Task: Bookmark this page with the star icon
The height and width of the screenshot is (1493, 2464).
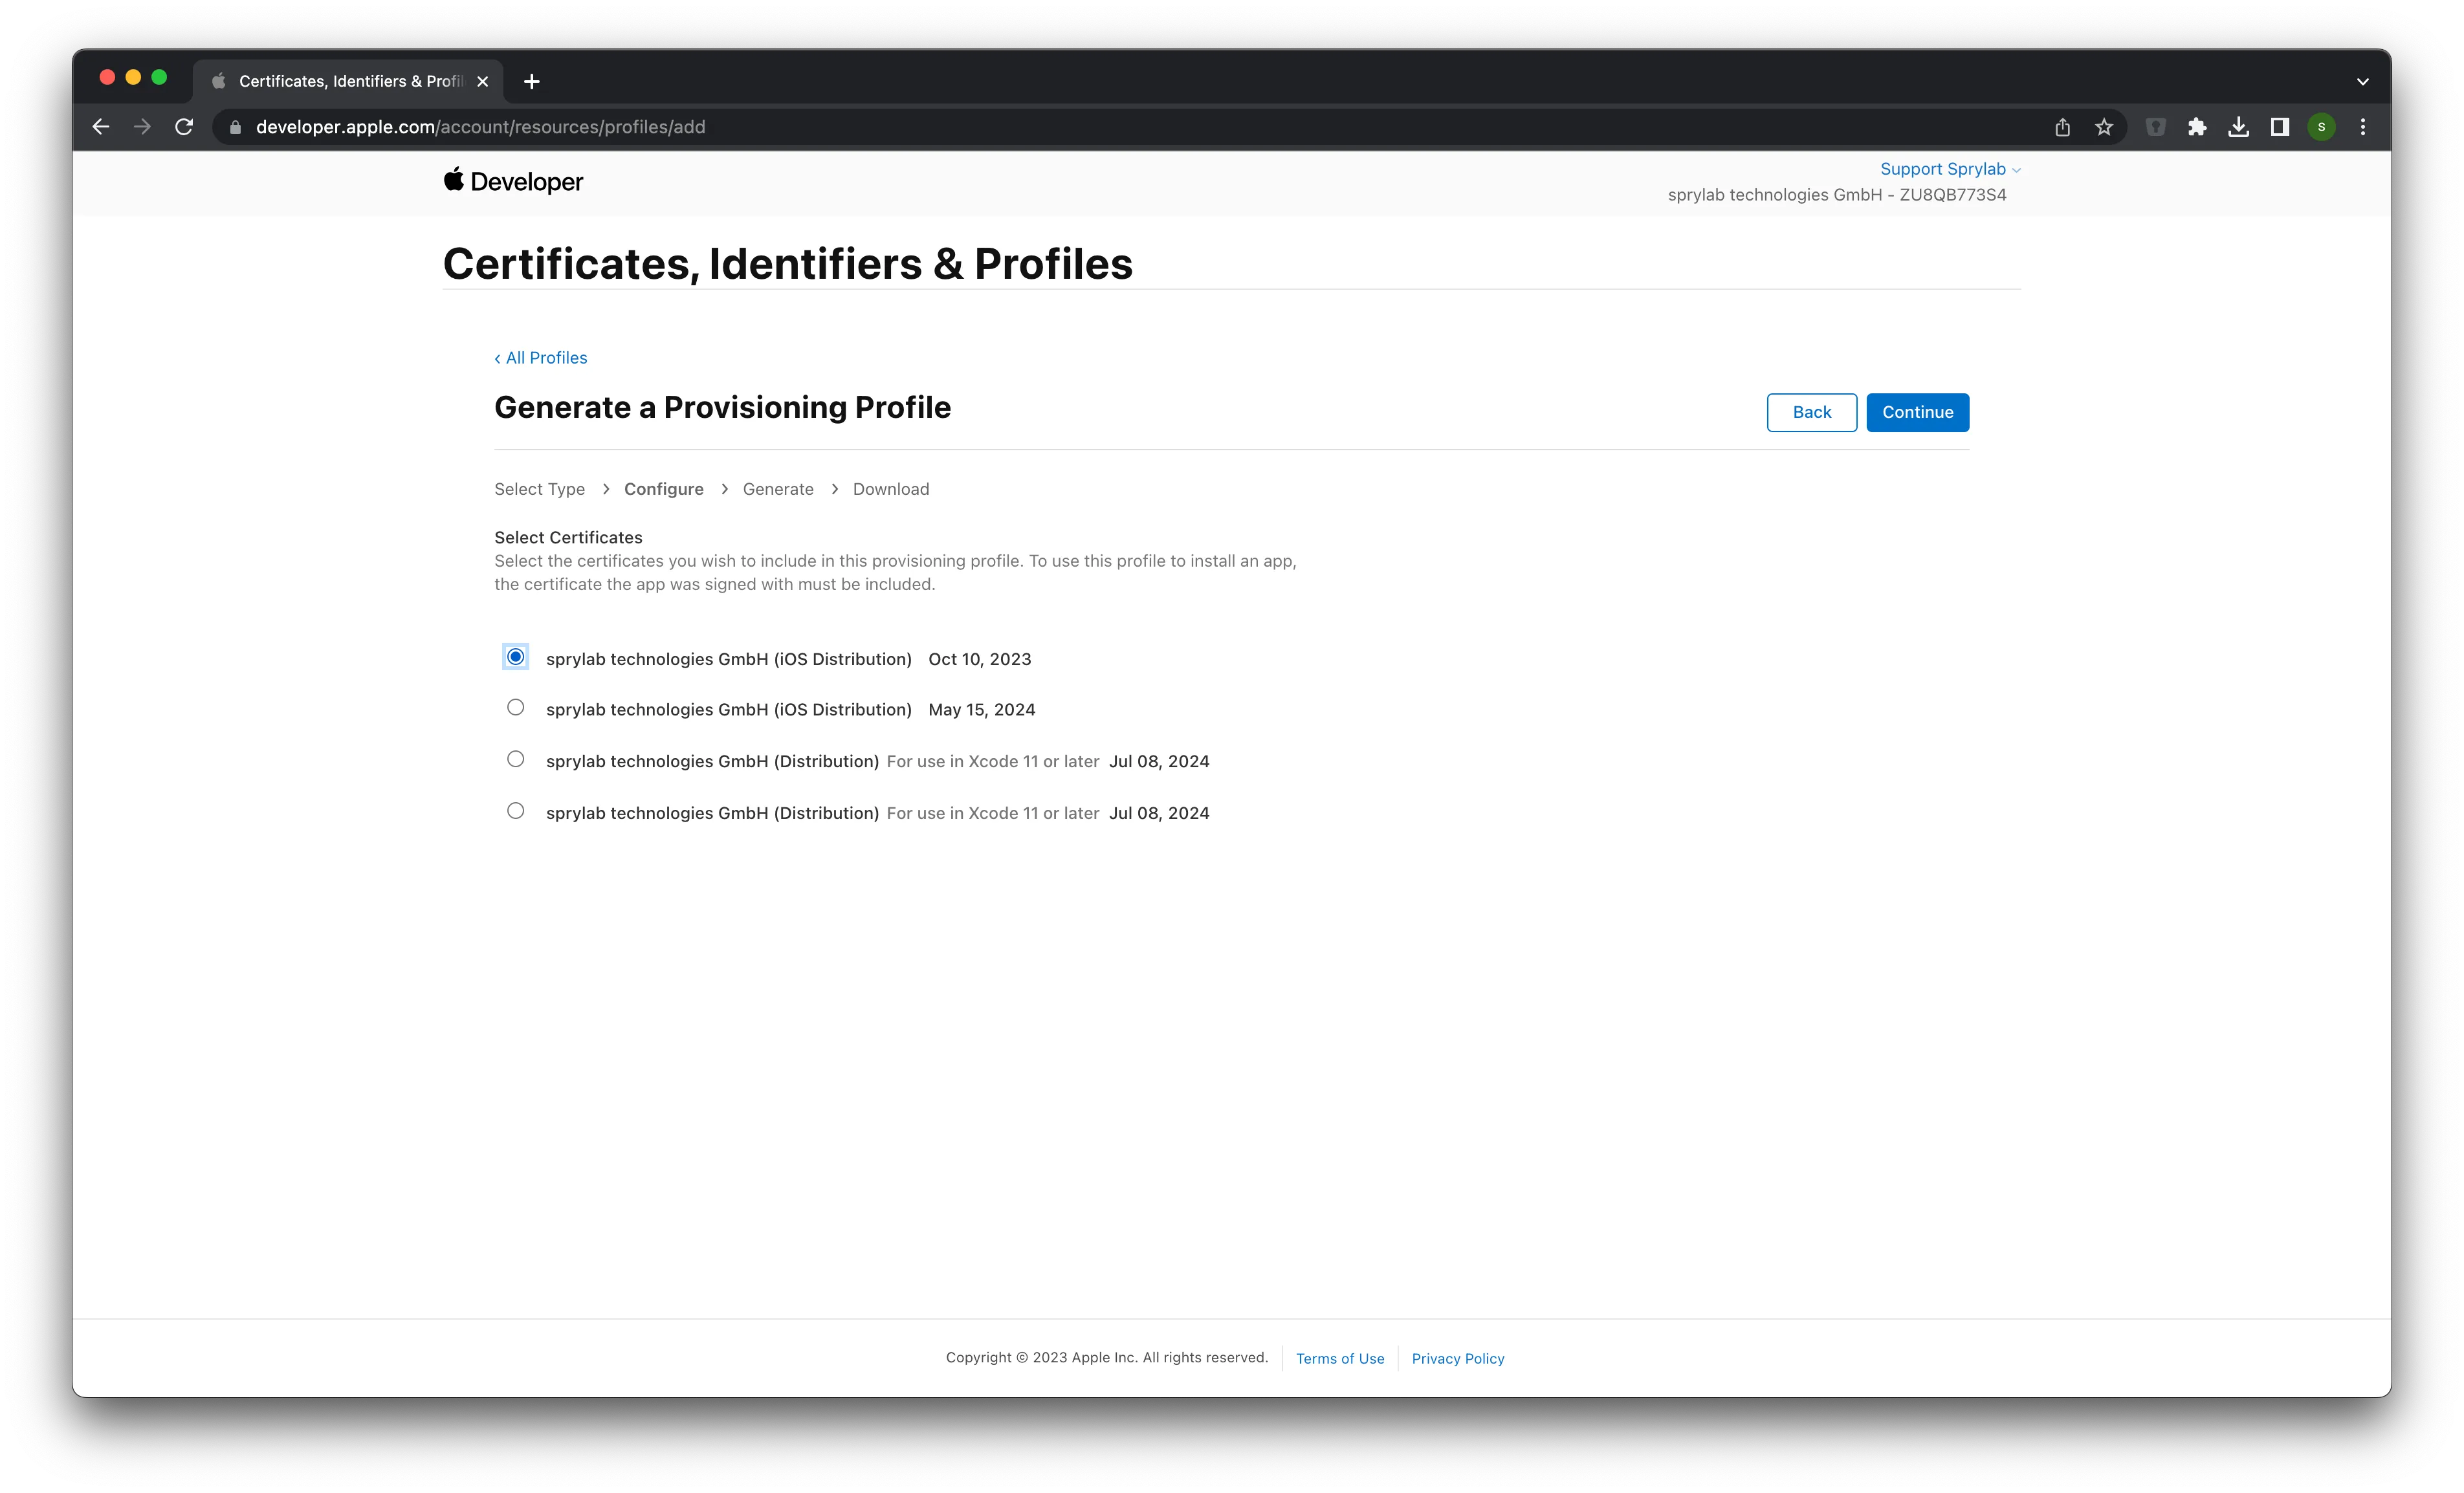Action: pyautogui.click(x=2104, y=127)
